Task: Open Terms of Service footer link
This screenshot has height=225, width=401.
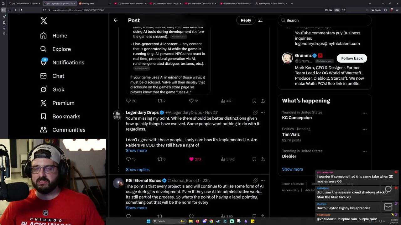Action: click(293, 184)
